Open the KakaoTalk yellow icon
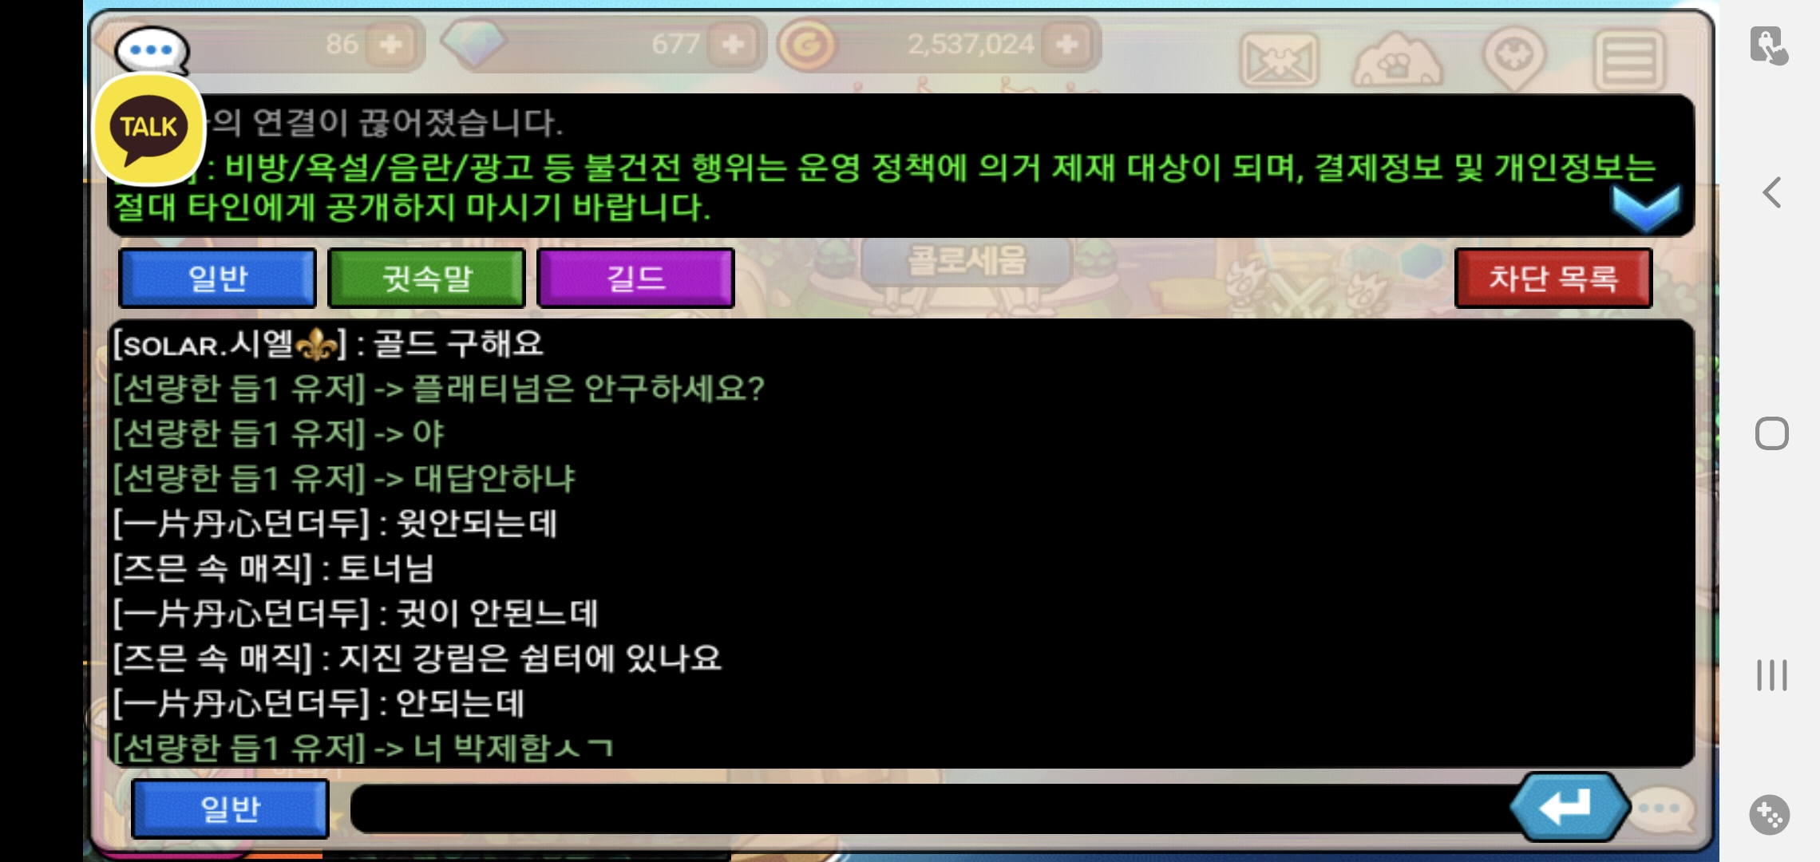This screenshot has width=1820, height=862. pos(149,129)
